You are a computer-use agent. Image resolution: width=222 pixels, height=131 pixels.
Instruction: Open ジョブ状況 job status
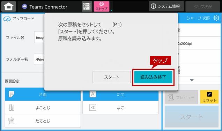[x=203, y=7]
